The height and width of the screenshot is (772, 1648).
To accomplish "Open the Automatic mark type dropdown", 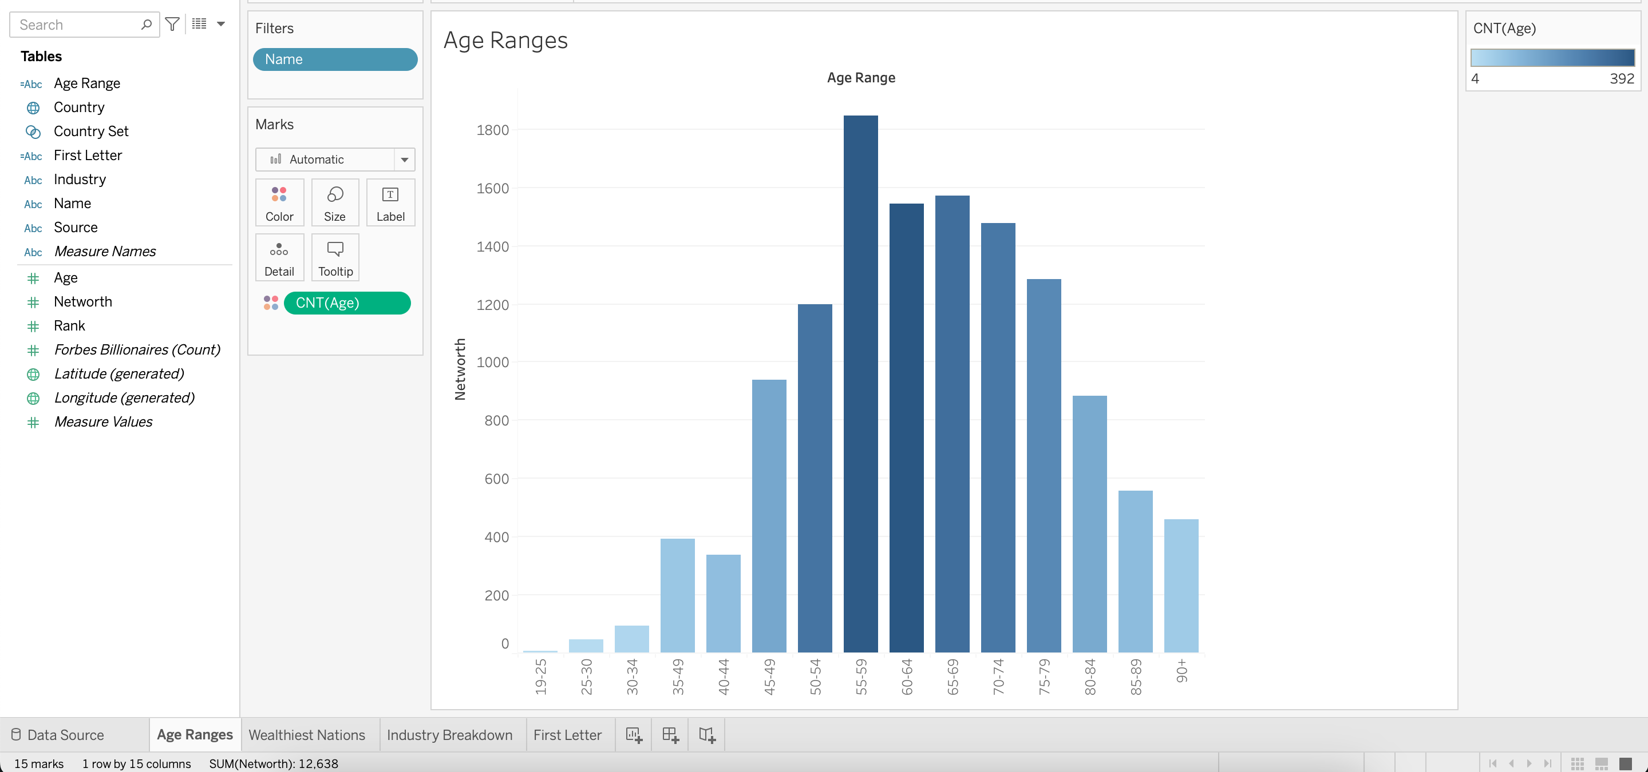I will coord(335,159).
